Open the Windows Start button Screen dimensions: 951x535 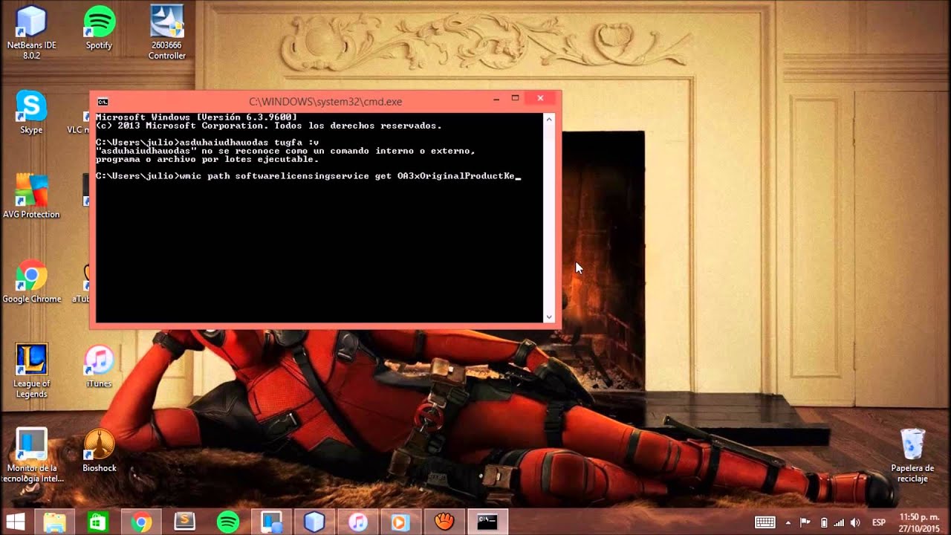coord(16,522)
